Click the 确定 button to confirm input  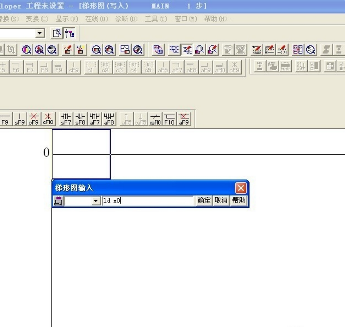204,201
